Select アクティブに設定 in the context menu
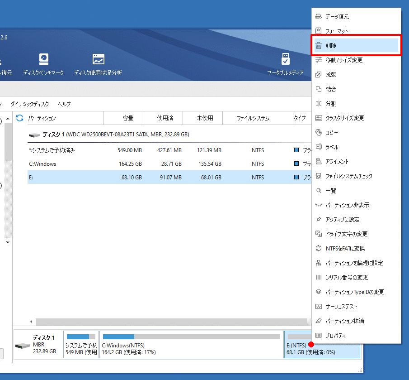The height and width of the screenshot is (380, 409). 342,220
